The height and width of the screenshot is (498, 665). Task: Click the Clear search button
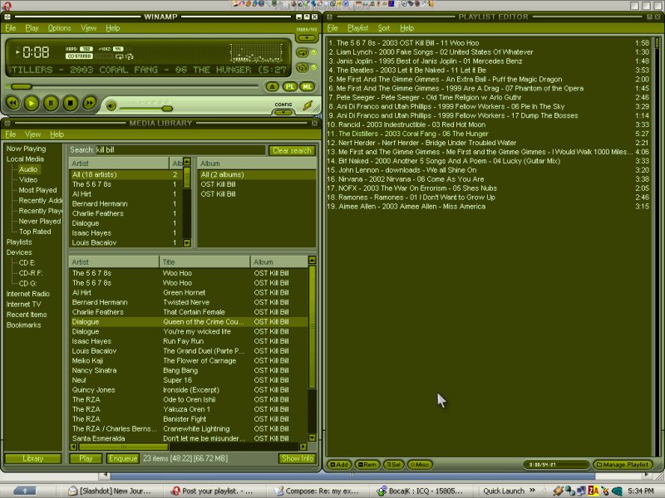292,150
